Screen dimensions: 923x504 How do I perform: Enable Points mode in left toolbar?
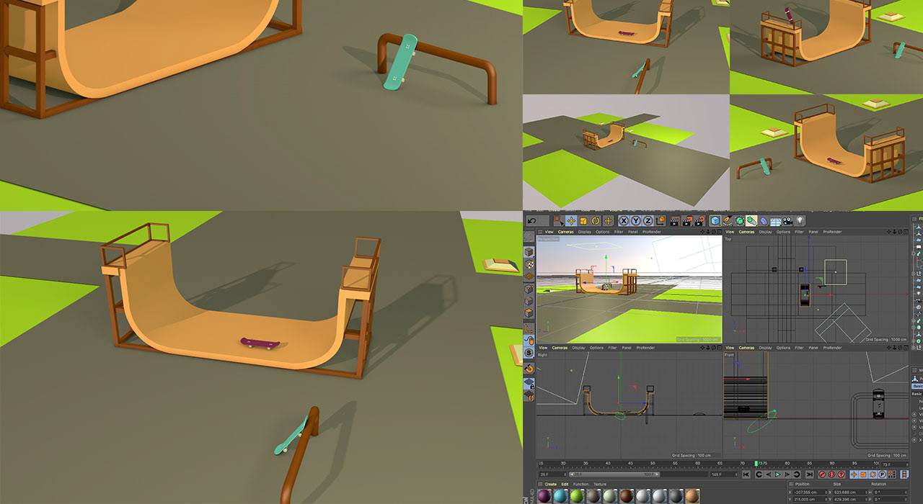point(529,289)
